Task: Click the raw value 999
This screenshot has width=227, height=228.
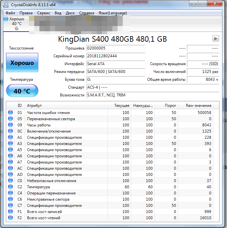Action: [x=208, y=212]
